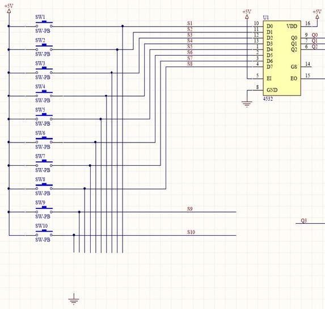
Task: Click the Q3 net label
Action: (x=303, y=220)
